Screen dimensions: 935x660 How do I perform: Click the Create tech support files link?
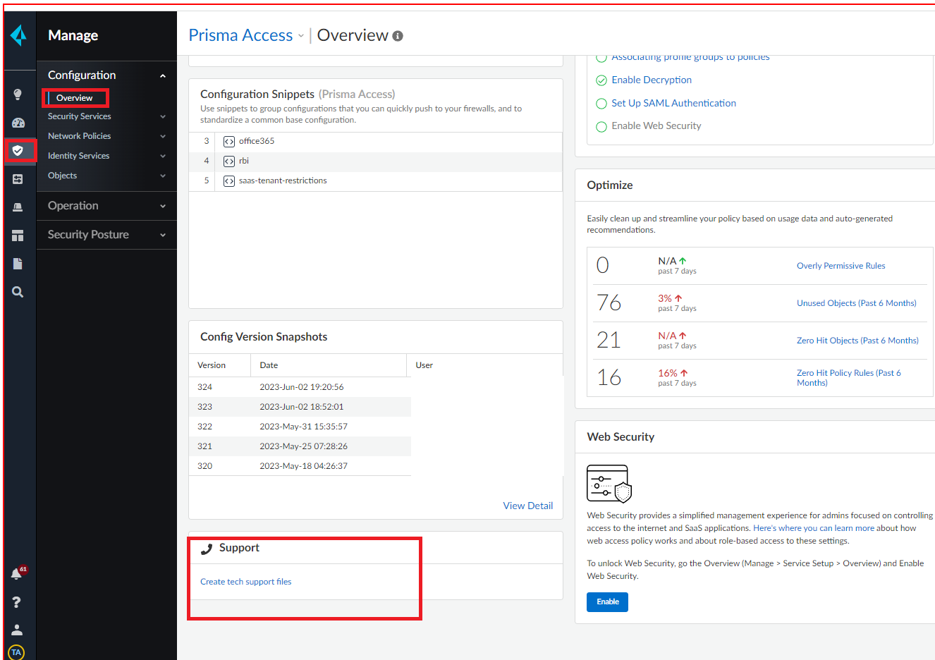(245, 582)
